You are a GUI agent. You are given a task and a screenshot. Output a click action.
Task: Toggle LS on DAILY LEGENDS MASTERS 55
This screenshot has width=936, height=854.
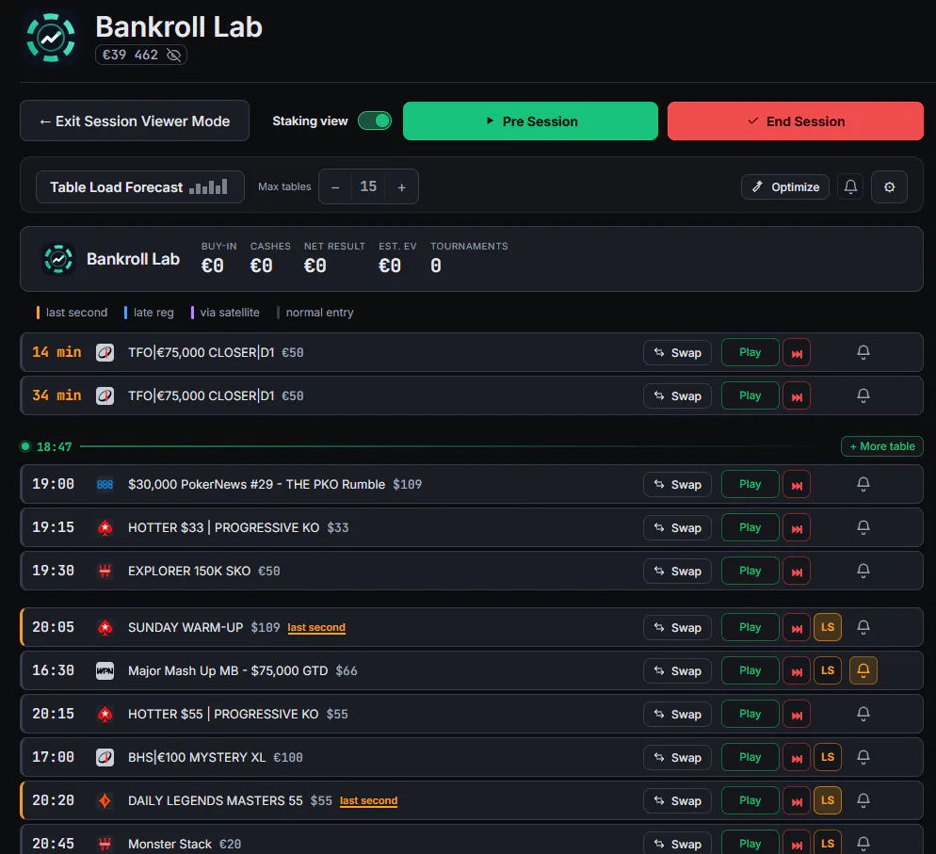828,800
